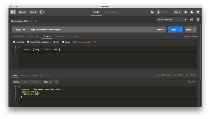Image resolution: width=210 pixels, height=119 pixels.
Task: Toggle the sidebar panel icon
Action: 13,12
